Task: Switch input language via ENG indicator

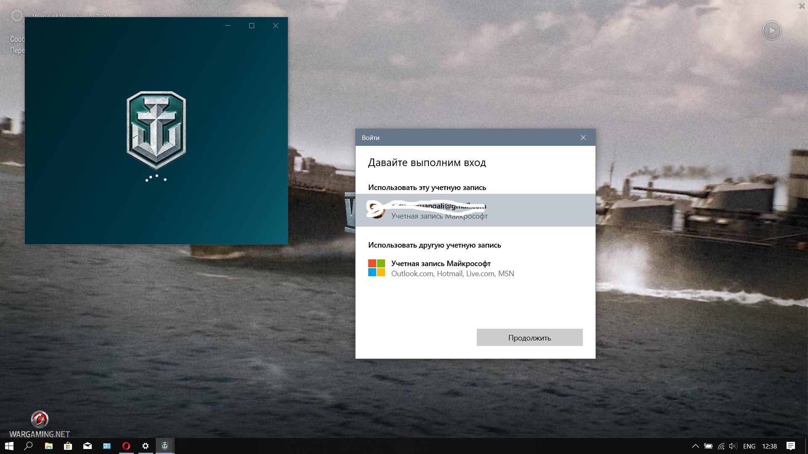Action: pos(749,446)
